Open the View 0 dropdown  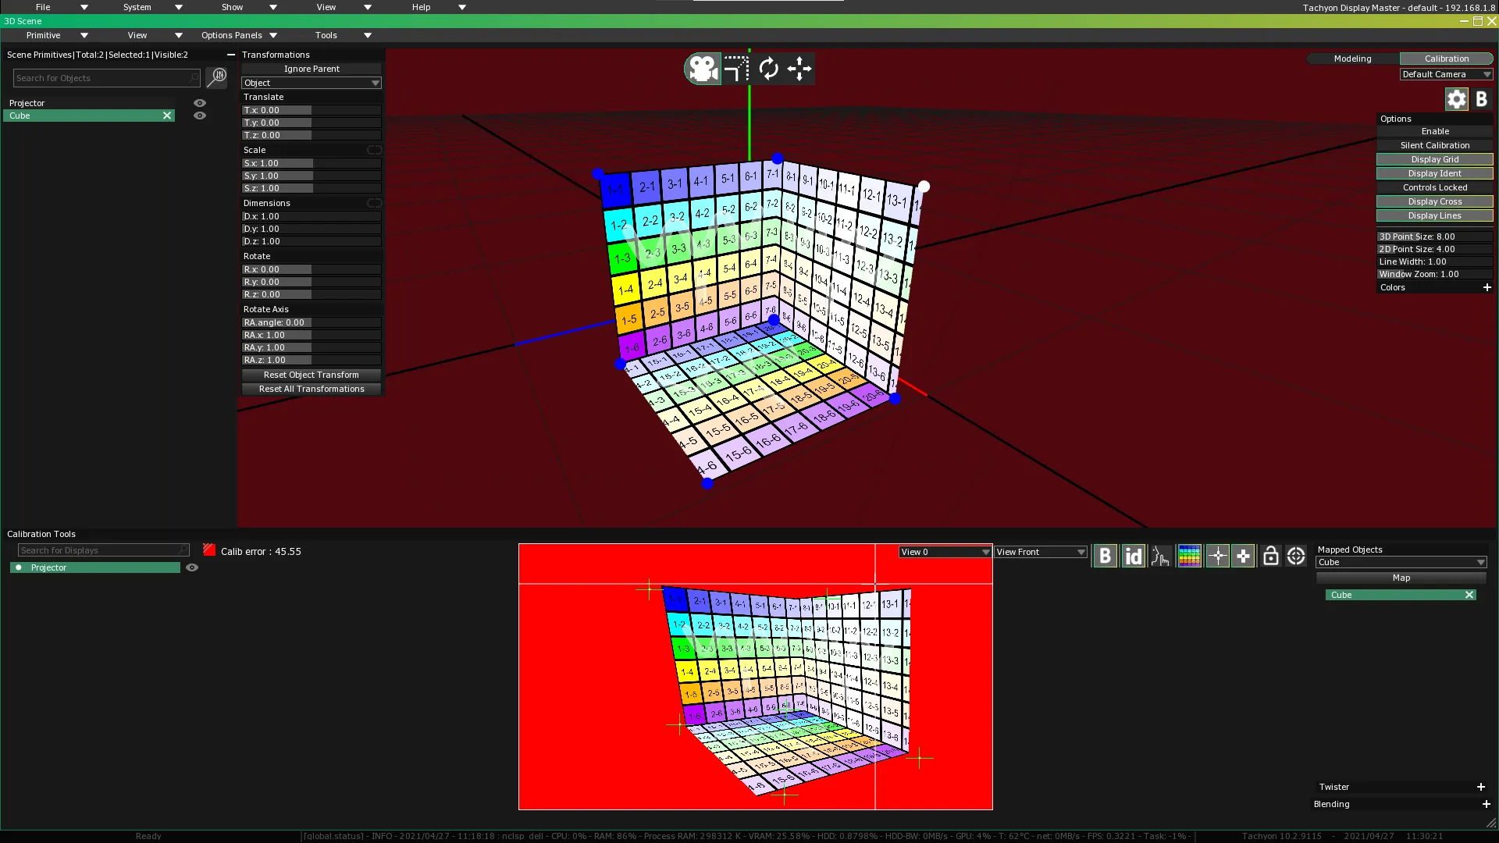pos(945,552)
